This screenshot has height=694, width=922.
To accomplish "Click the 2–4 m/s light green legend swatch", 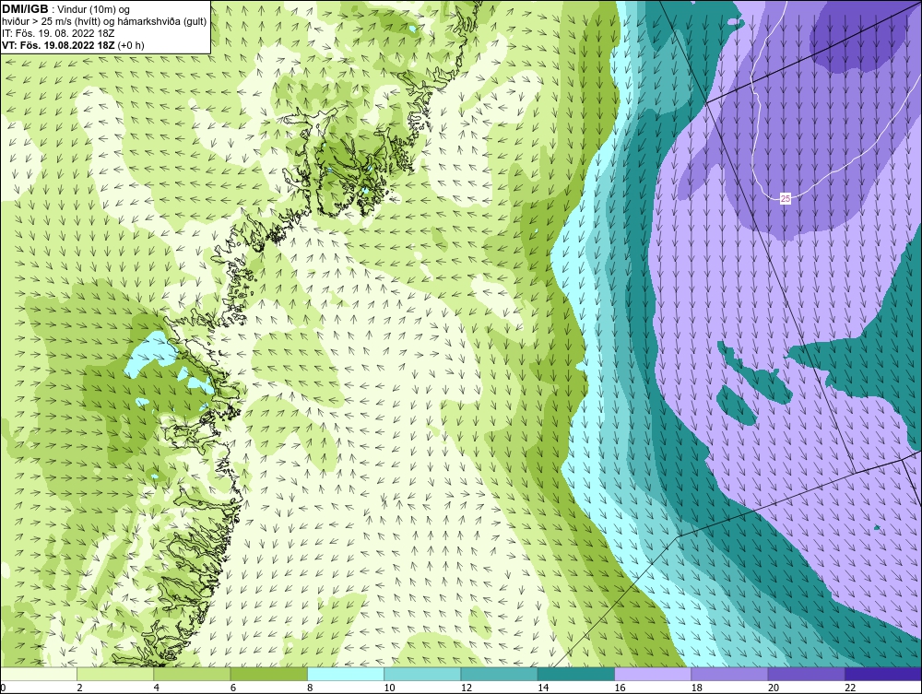I will point(115,674).
